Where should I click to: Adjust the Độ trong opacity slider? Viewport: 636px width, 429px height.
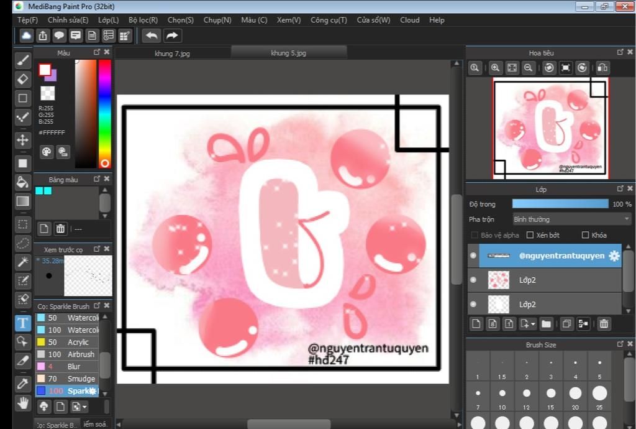pyautogui.click(x=560, y=204)
